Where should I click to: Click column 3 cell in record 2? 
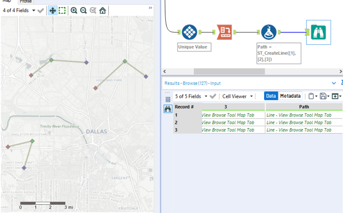(x=233, y=123)
